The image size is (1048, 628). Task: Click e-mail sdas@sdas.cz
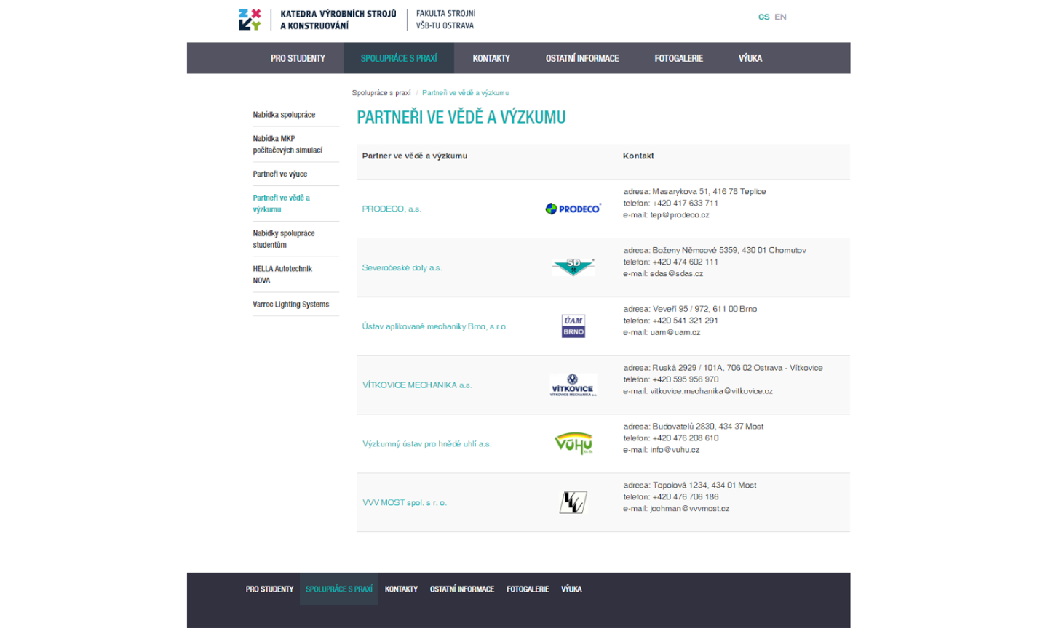pyautogui.click(x=676, y=274)
